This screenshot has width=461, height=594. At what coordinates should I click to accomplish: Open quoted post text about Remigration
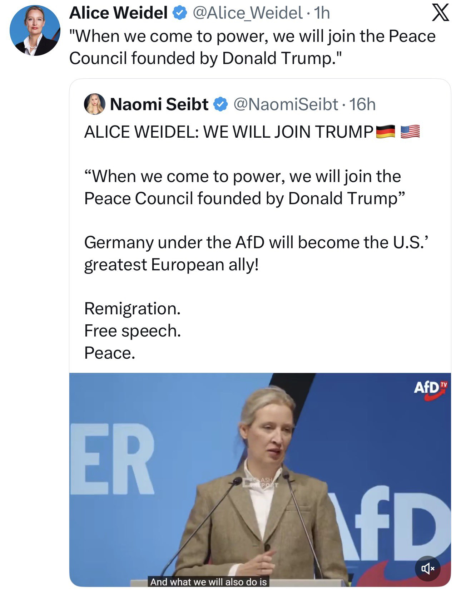pyautogui.click(x=132, y=308)
